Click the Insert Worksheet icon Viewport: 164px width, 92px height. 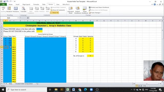pyautogui.click(x=37, y=84)
